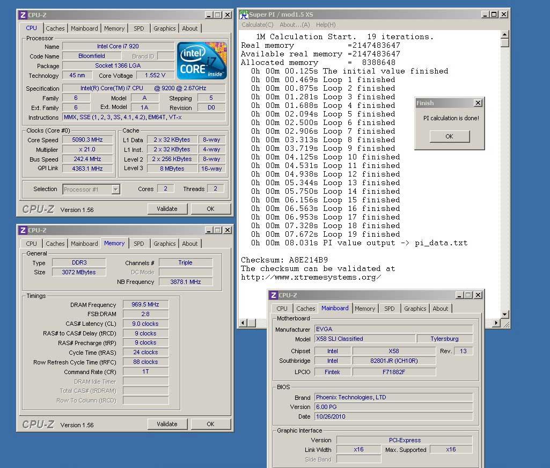
Task: Select About tab in Mainboard CPU-Z window
Action: point(440,309)
